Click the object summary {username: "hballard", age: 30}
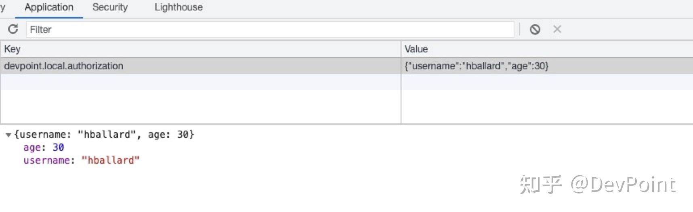This screenshot has height=212, width=693. pos(104,135)
